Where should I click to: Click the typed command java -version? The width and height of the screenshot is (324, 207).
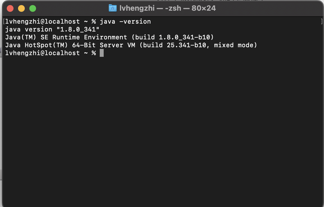[125, 22]
